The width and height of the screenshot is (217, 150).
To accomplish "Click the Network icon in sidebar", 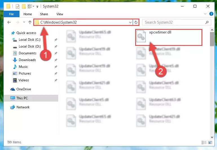I will 13,107.
